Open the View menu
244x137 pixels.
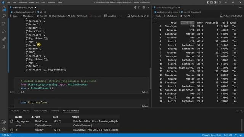31,3
